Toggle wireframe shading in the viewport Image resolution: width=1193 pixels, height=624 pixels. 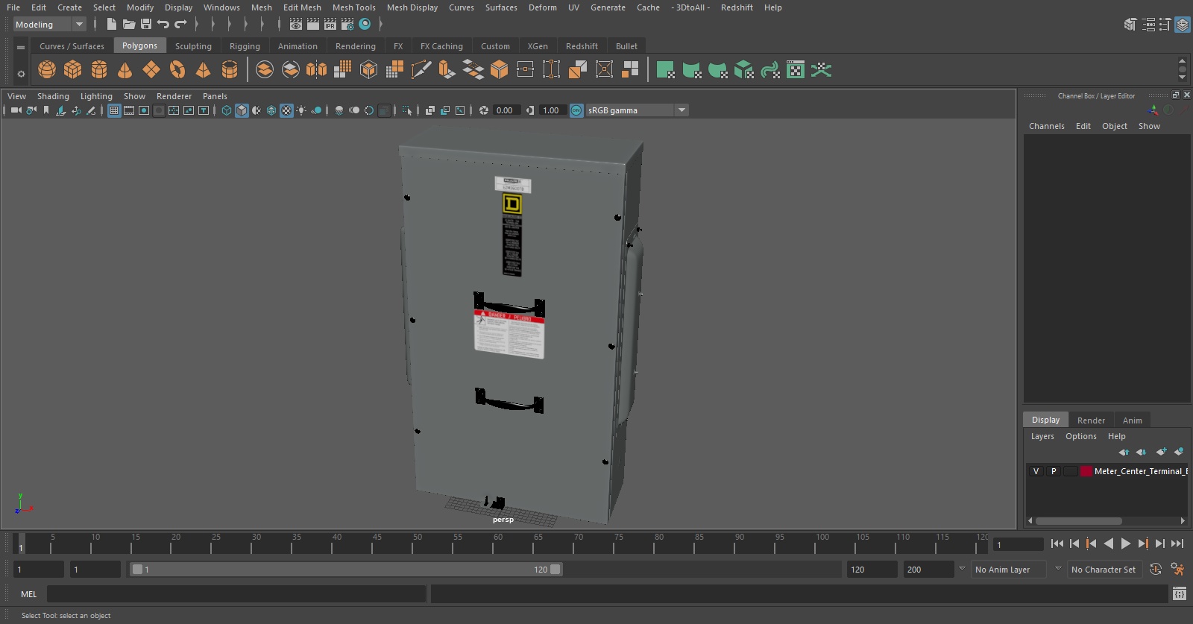[x=227, y=110]
